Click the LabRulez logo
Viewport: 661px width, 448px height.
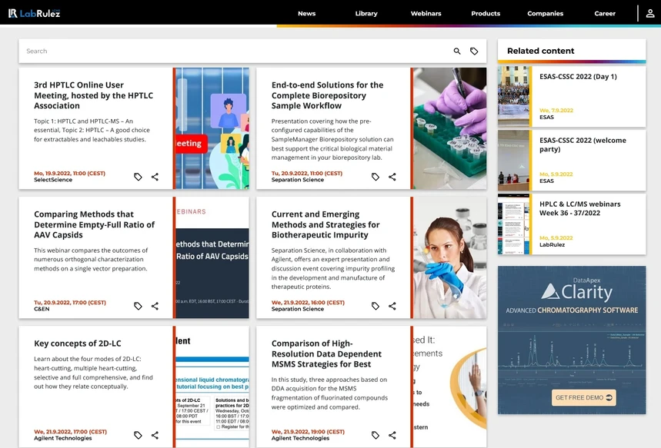[34, 13]
